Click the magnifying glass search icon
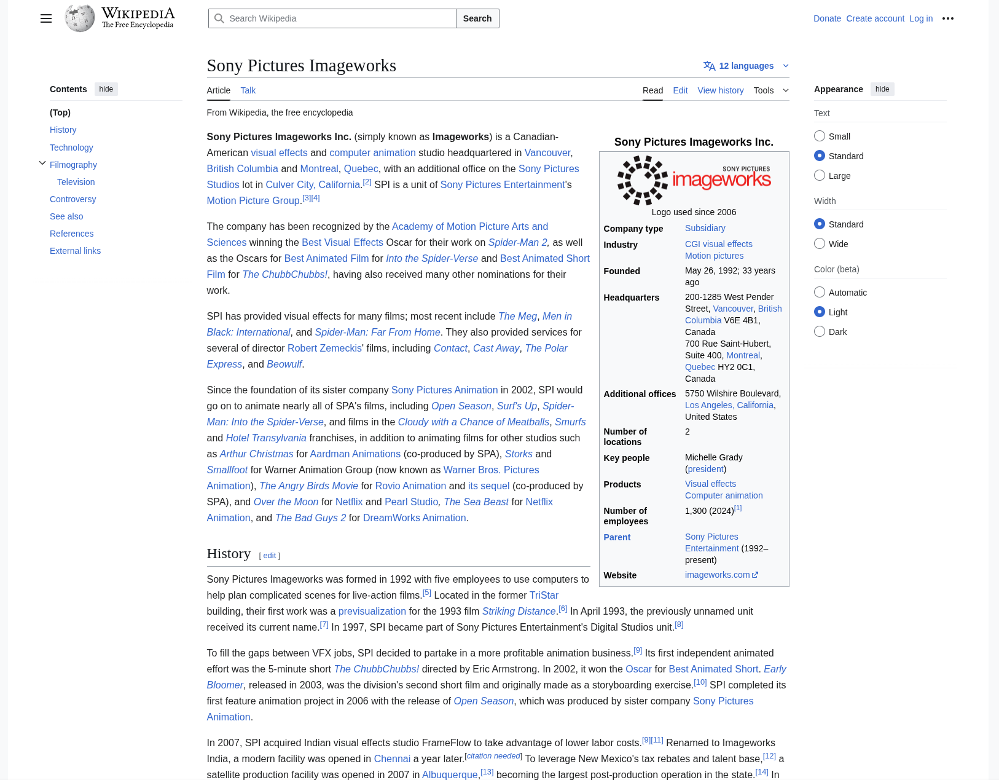999x780 pixels. [x=219, y=18]
